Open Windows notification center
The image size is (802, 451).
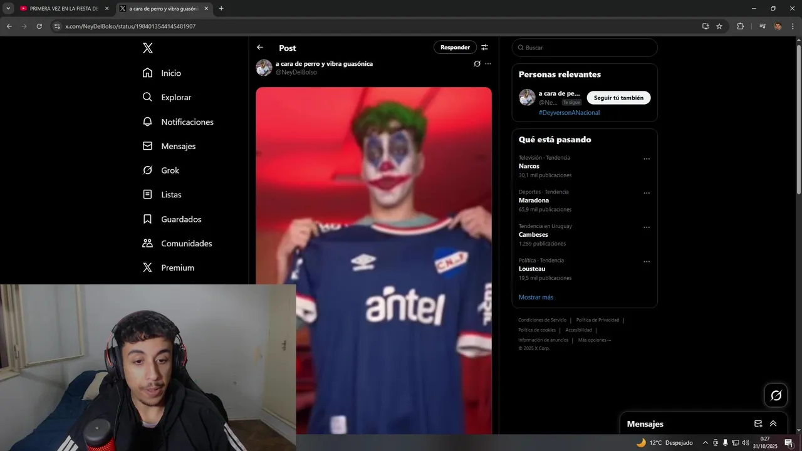coord(789,443)
